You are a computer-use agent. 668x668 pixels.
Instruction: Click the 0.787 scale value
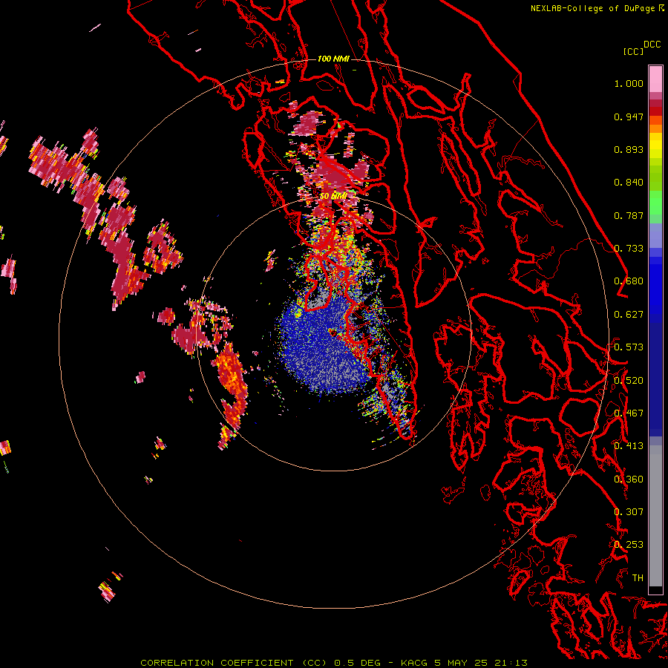629,215
